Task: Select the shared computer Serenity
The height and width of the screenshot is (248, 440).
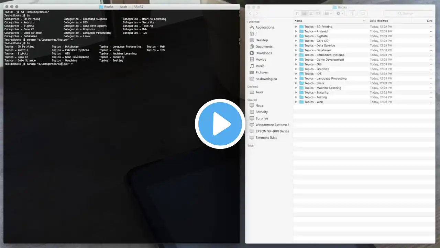Action: click(x=262, y=112)
